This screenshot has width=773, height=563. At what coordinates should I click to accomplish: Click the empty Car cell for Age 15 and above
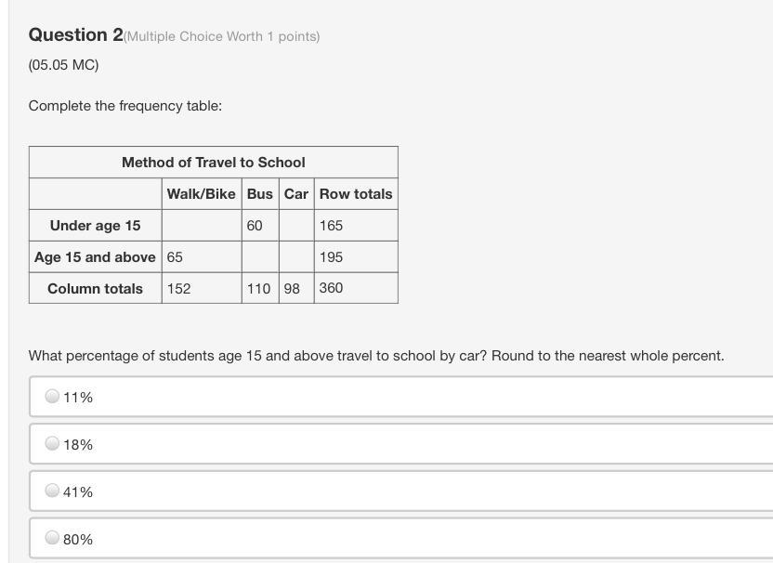(x=296, y=257)
